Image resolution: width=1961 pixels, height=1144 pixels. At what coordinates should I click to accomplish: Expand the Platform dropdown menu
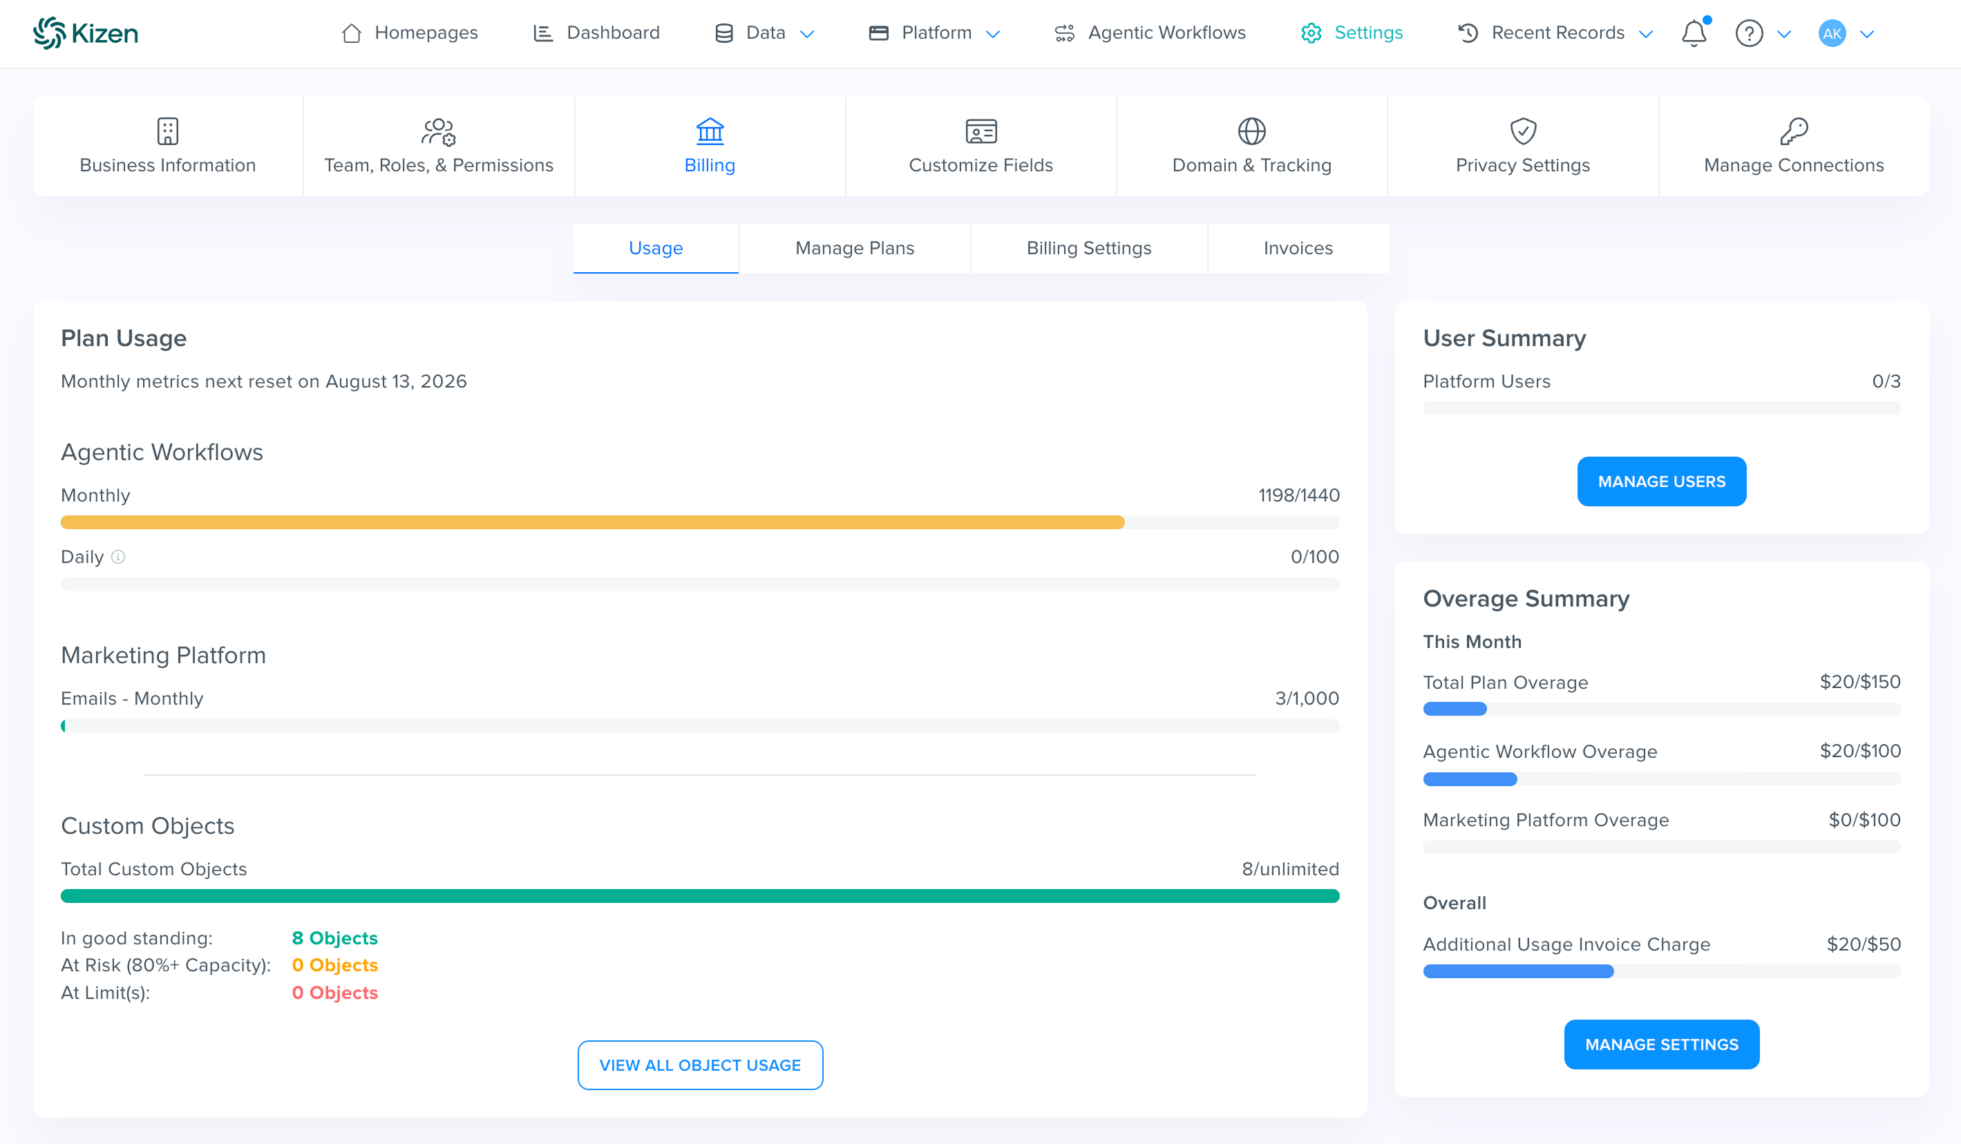click(934, 32)
